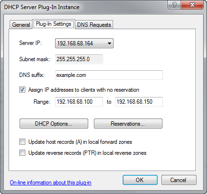Confirm settings with the OK button
This screenshot has height=194, width=207.
[x=140, y=180]
